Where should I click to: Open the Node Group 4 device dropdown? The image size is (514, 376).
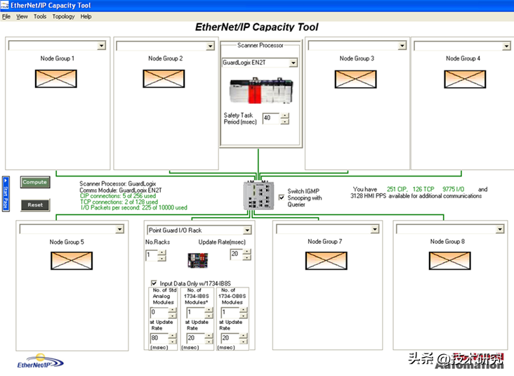[x=506, y=46]
